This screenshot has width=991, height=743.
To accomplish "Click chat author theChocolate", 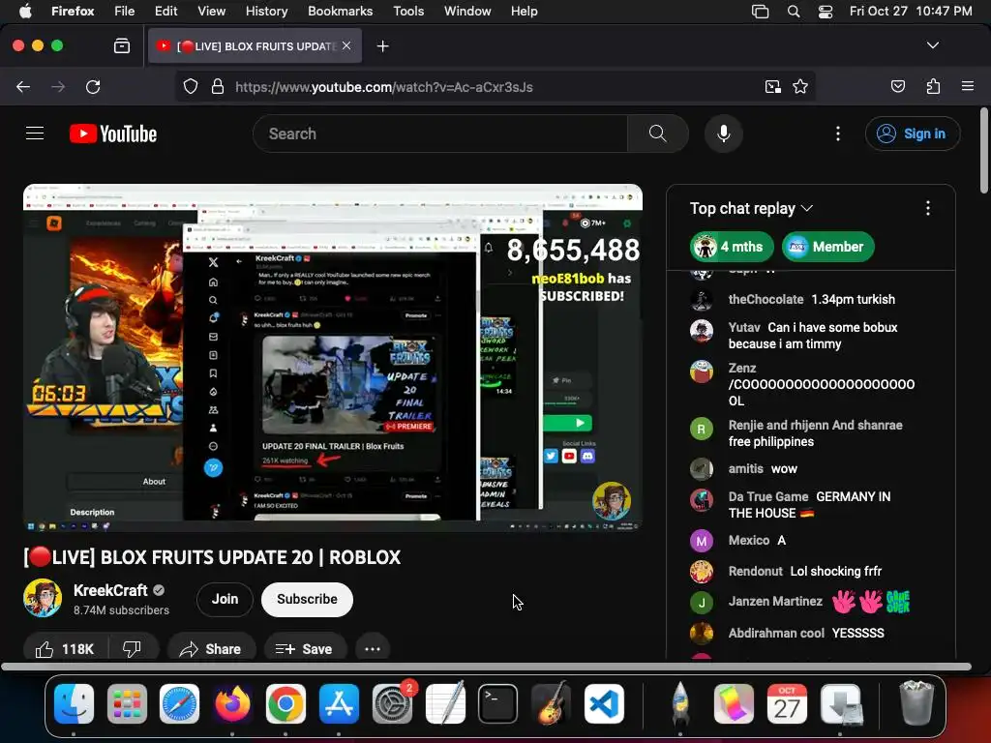I will point(766,300).
